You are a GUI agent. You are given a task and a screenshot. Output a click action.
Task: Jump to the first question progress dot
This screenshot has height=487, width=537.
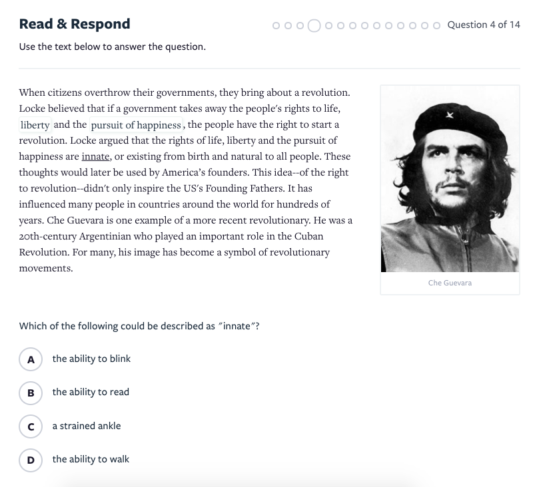click(x=276, y=26)
